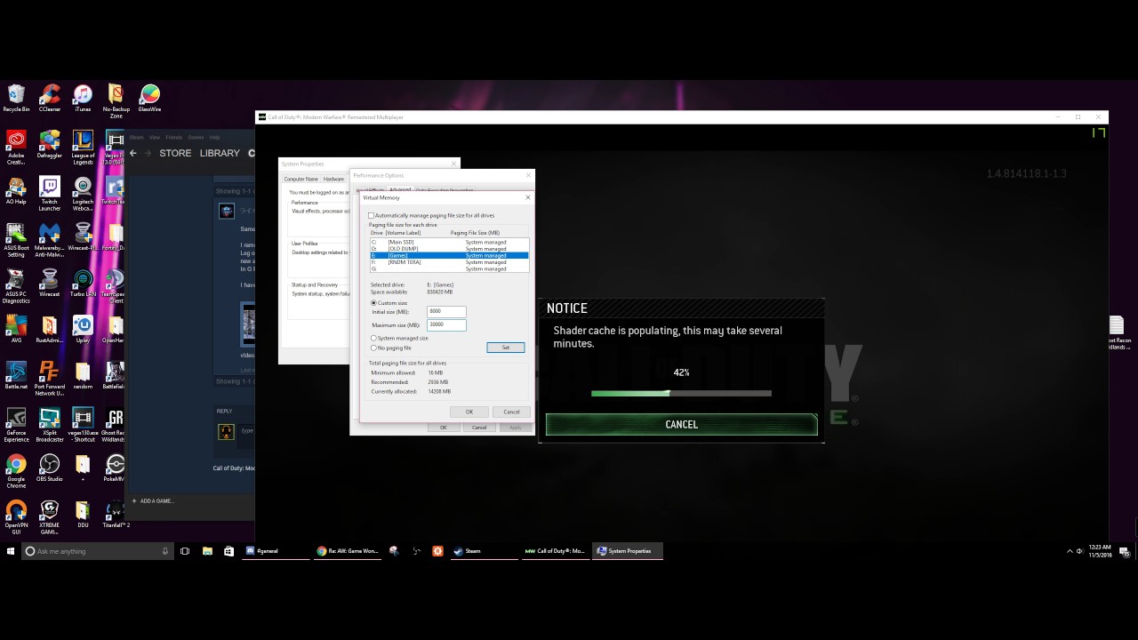Switch to Call of Duty taskbar item

coord(556,551)
